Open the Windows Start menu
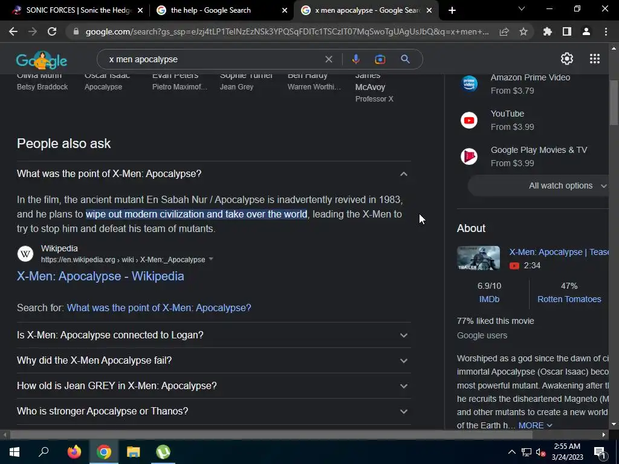Screen dimensions: 619x464 tap(15, 452)
